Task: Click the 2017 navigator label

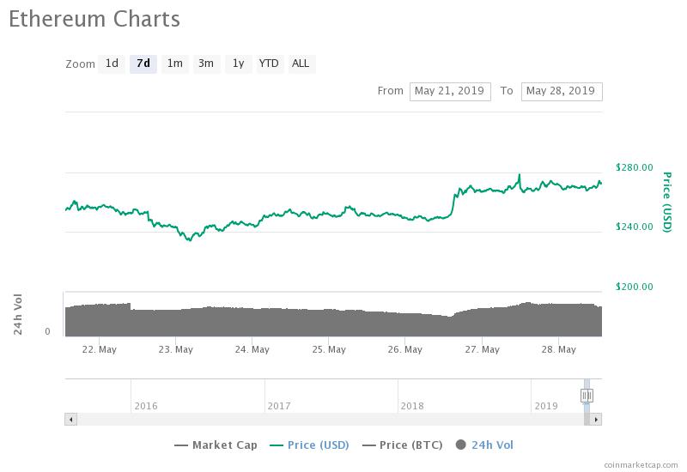Action: click(279, 406)
